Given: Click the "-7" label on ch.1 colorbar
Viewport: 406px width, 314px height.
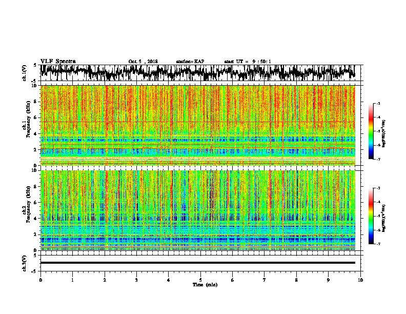Looking at the screenshot, I should click(x=378, y=159).
